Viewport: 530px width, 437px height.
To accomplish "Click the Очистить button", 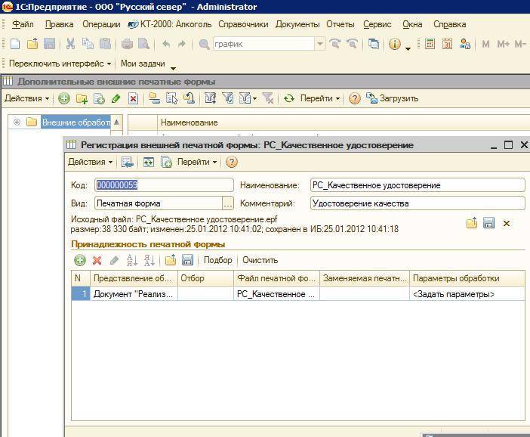I will [260, 260].
